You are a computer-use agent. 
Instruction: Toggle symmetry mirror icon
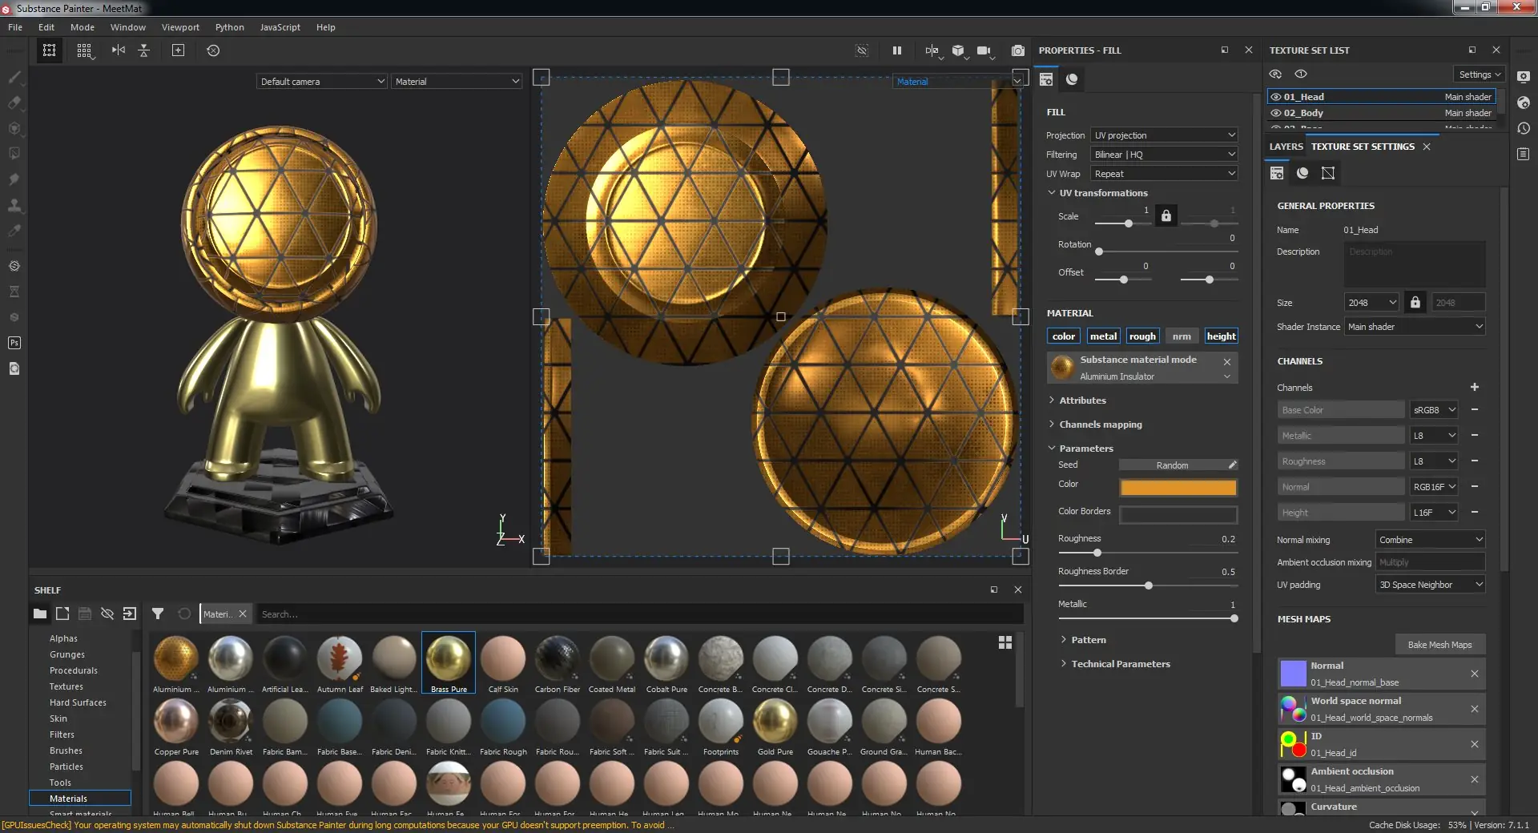pos(119,50)
